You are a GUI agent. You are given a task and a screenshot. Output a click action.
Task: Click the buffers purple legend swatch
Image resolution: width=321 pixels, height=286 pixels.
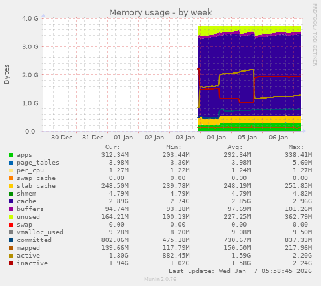(11, 209)
